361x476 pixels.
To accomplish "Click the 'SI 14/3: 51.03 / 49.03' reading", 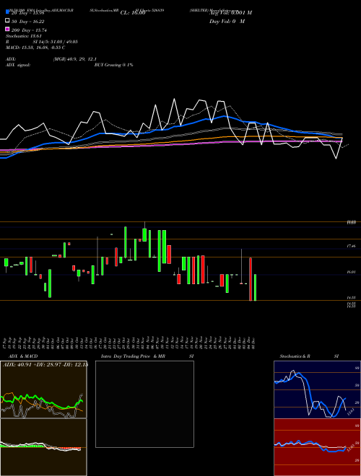I will 56,42.
